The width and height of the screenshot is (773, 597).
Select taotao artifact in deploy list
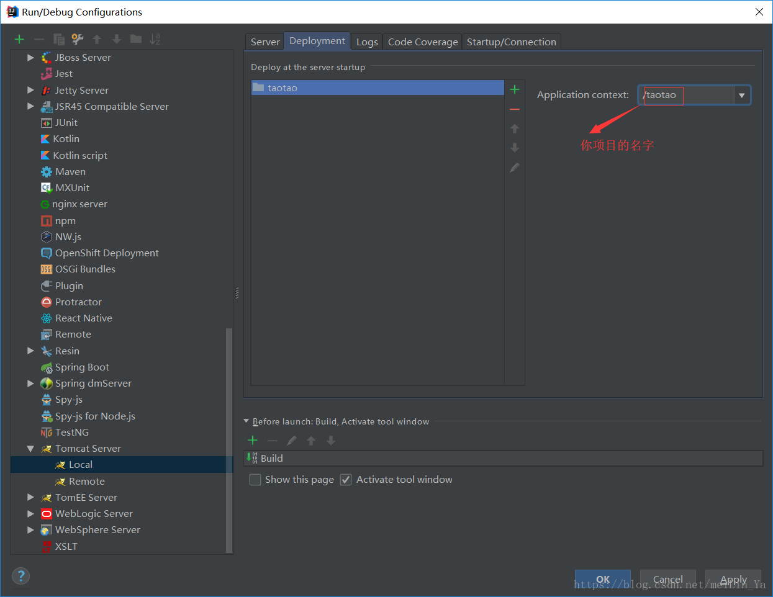click(377, 88)
